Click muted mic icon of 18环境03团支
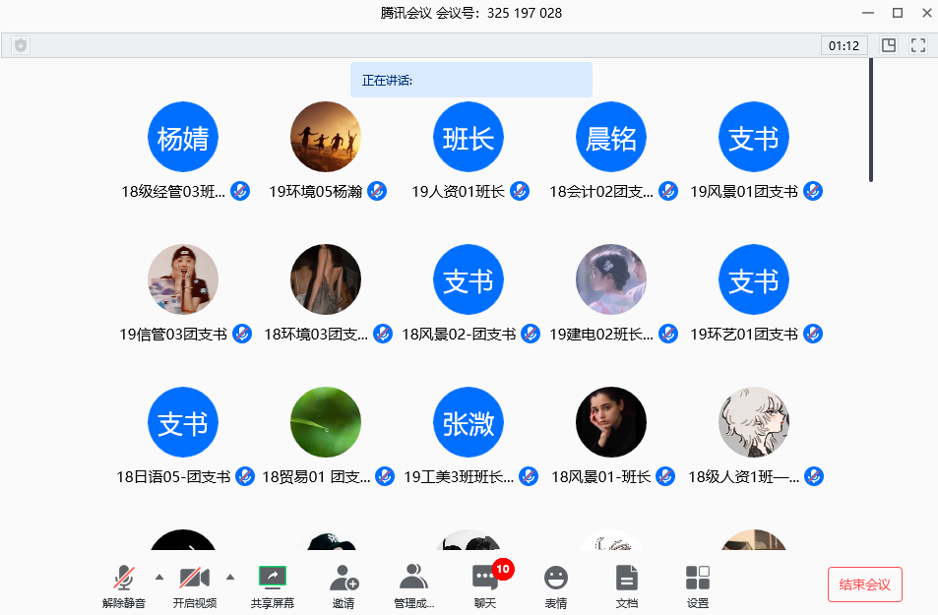Image resolution: width=938 pixels, height=615 pixels. tap(383, 334)
